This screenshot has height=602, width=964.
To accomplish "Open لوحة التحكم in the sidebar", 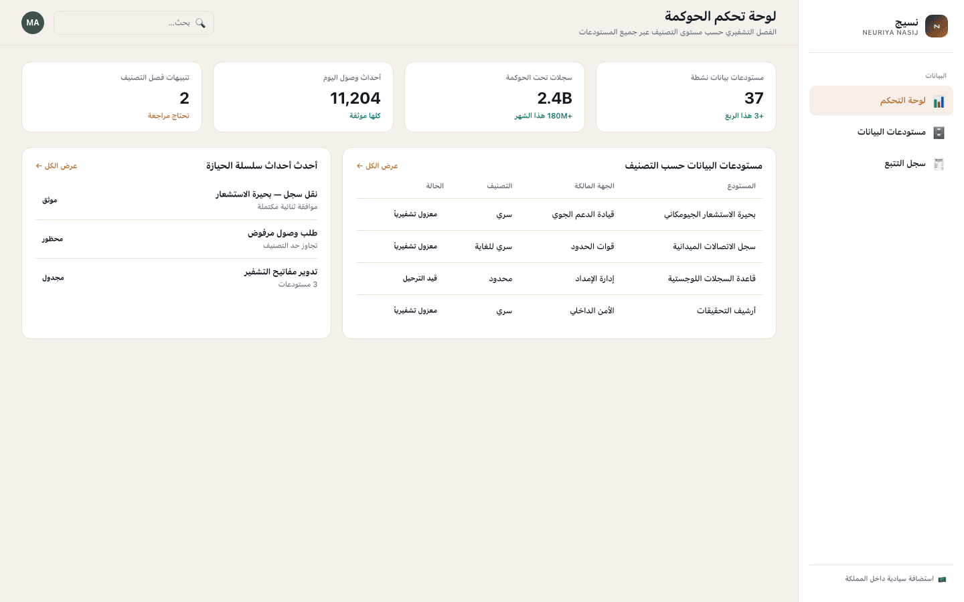I will click(x=881, y=101).
